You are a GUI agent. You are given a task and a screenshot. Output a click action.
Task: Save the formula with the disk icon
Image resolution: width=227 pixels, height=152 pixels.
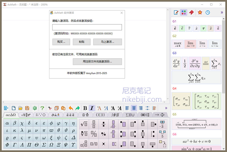coord(27,108)
